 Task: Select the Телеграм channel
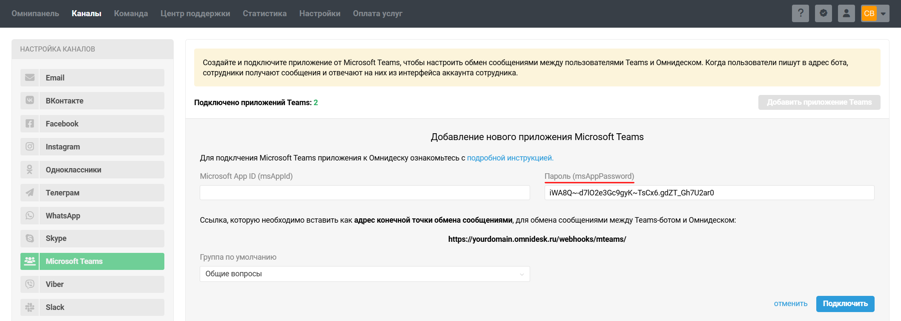point(92,192)
